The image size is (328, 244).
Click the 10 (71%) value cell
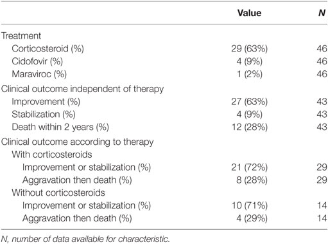(250, 205)
